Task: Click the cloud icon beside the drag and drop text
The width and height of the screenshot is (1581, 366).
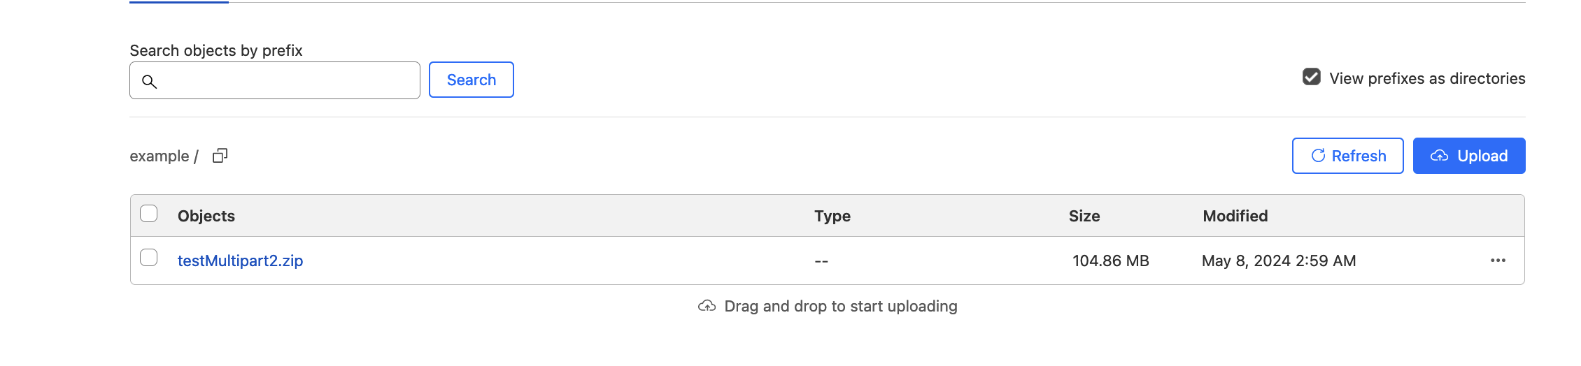Action: point(707,307)
